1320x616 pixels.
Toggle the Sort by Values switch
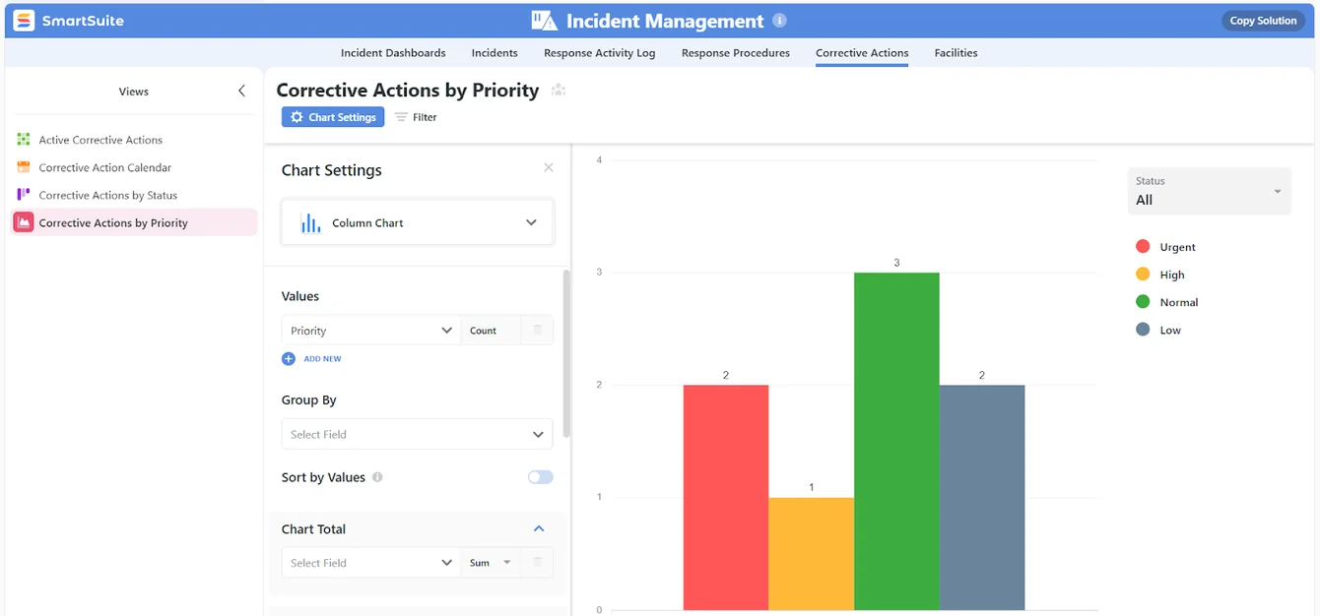(x=541, y=477)
